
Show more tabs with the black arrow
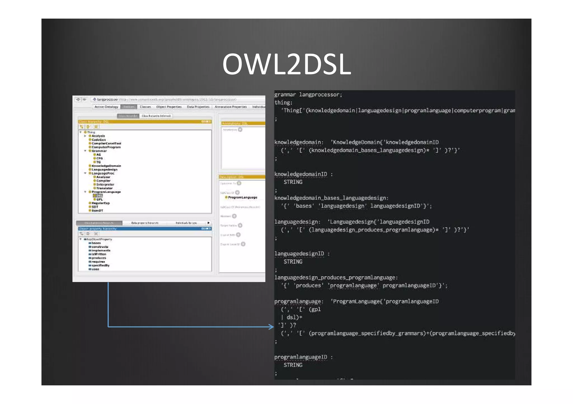(x=208, y=223)
